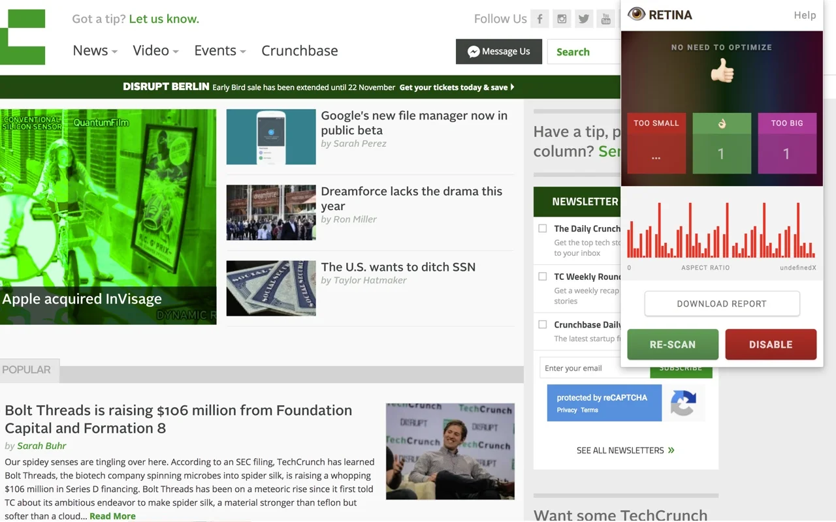Open Google's new file manager article headline

click(x=414, y=123)
